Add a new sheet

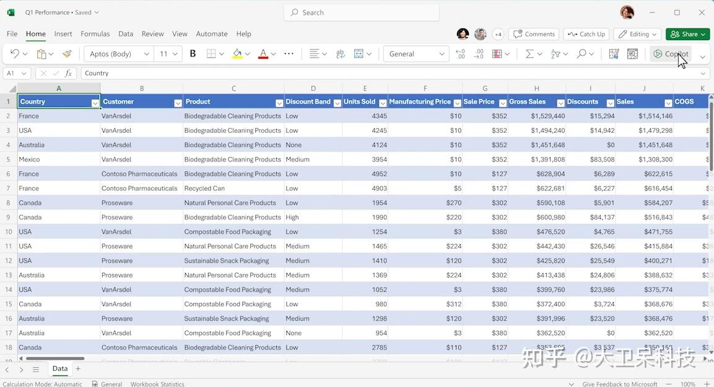pyautogui.click(x=78, y=369)
